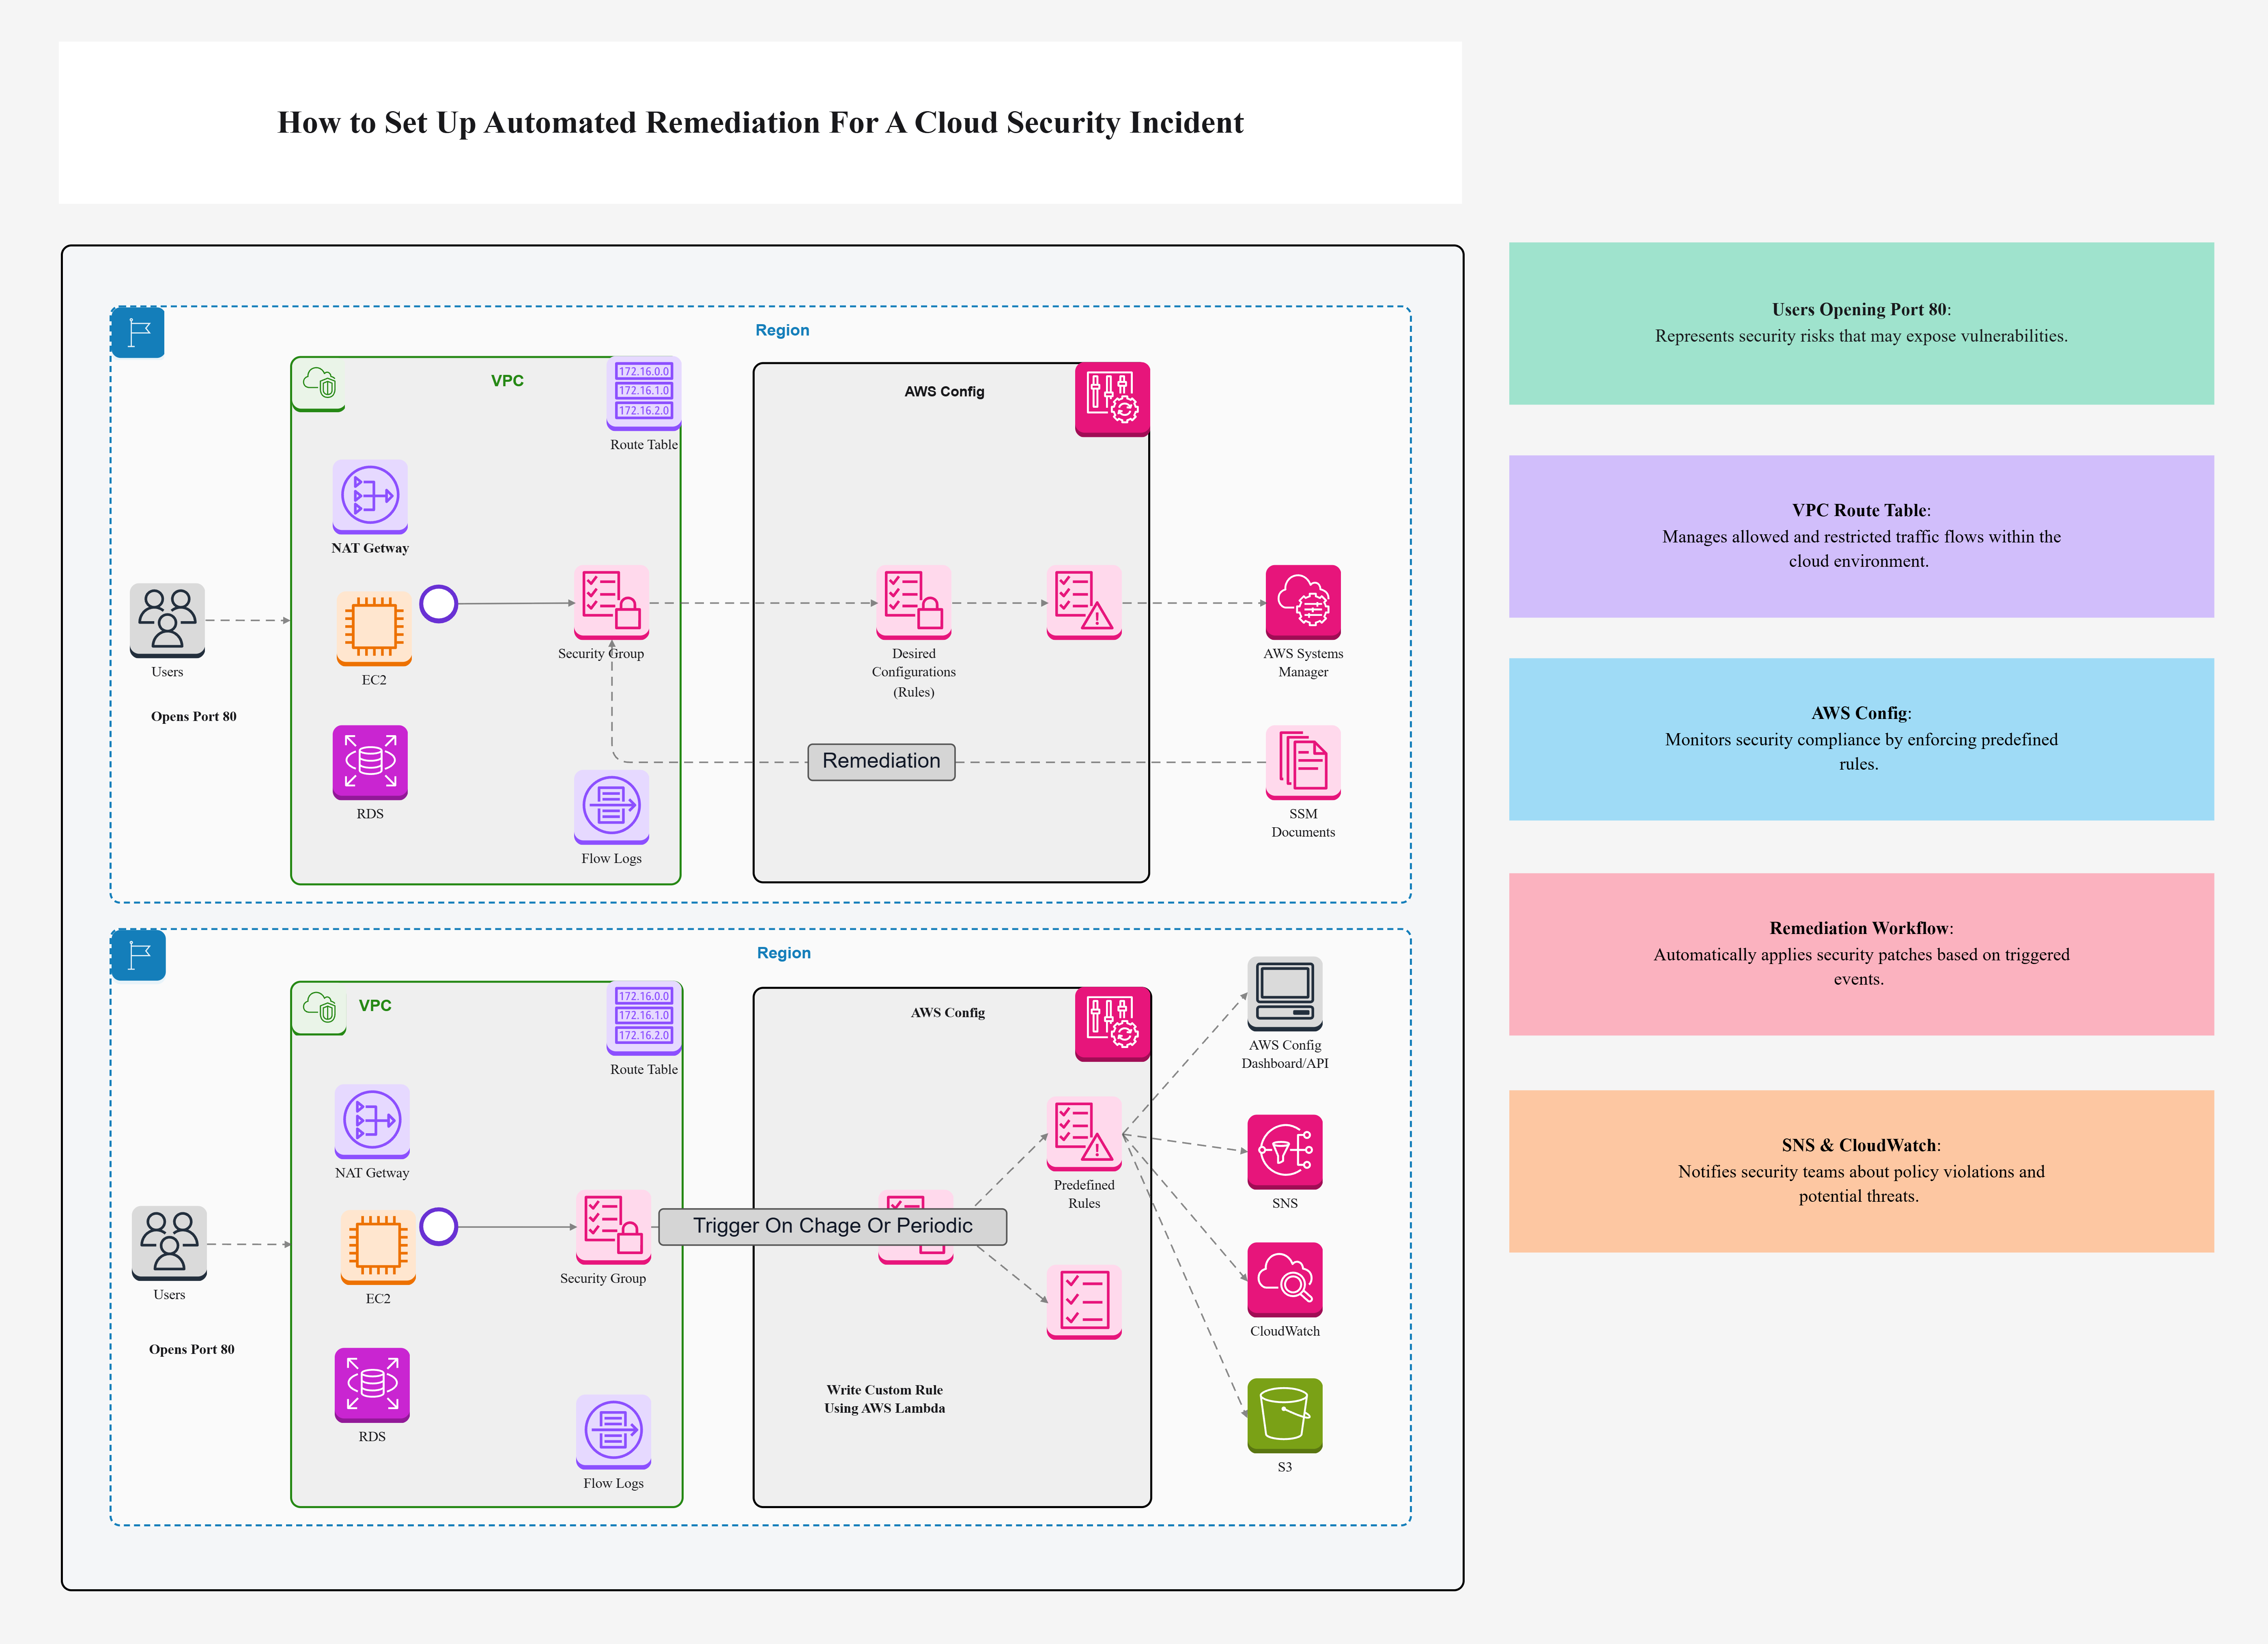
Task: Click the top EC2 chip icon
Action: (374, 628)
